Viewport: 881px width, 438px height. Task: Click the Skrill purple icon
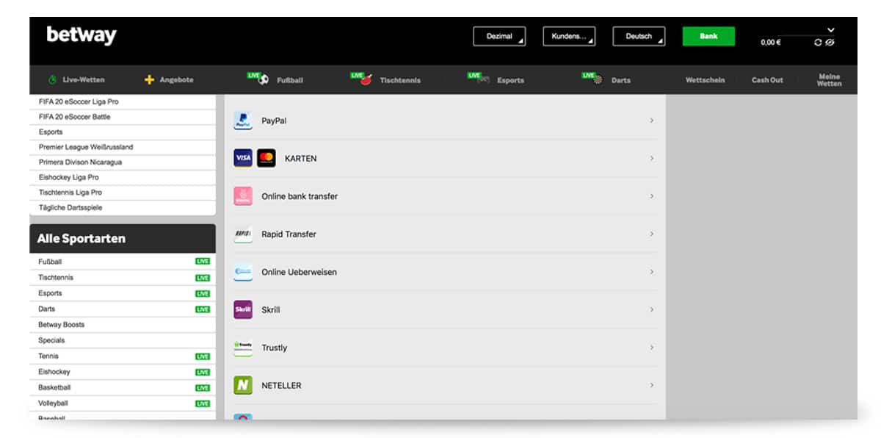coord(242,309)
